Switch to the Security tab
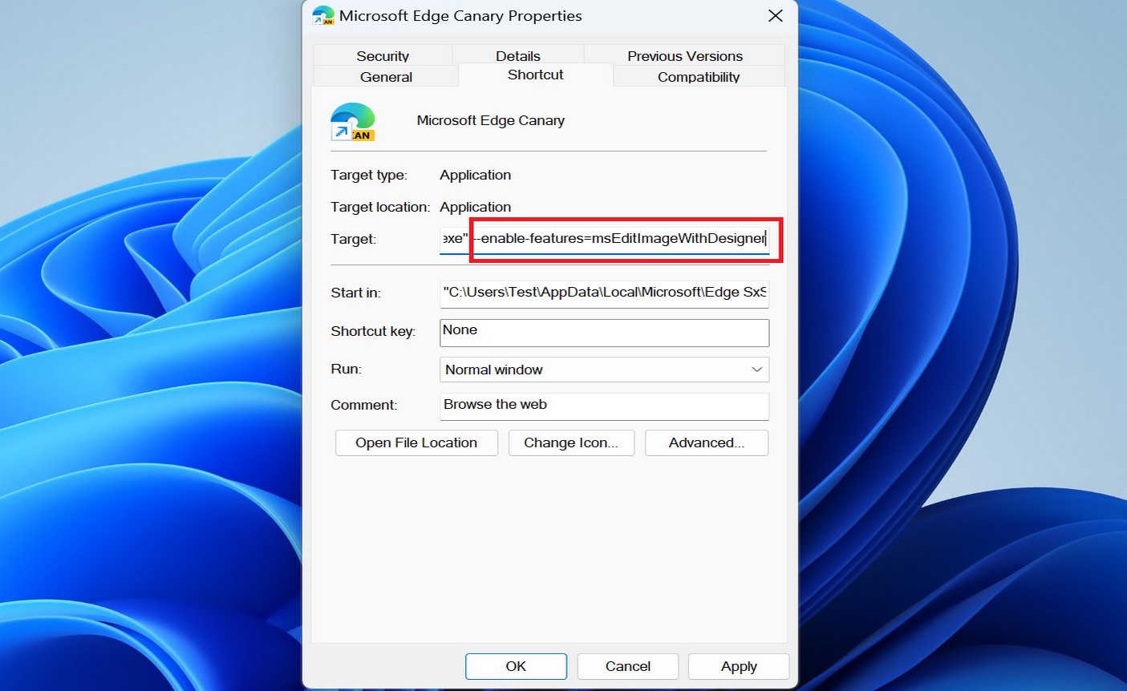The width and height of the screenshot is (1127, 691). pos(383,55)
